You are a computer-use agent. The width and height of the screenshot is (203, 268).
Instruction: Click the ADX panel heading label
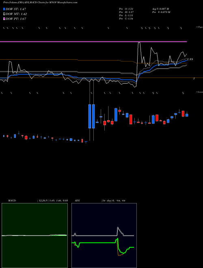coord(77,201)
